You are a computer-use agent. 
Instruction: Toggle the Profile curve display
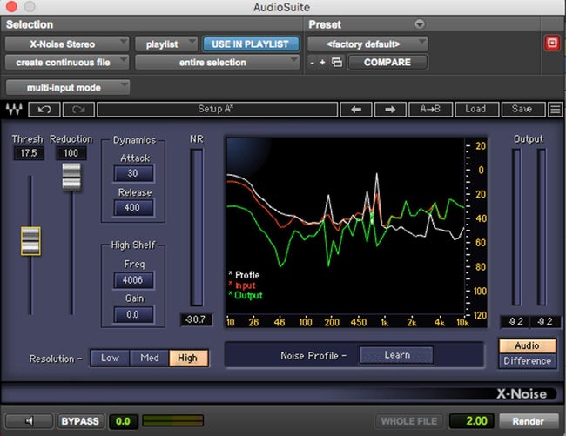tap(244, 275)
